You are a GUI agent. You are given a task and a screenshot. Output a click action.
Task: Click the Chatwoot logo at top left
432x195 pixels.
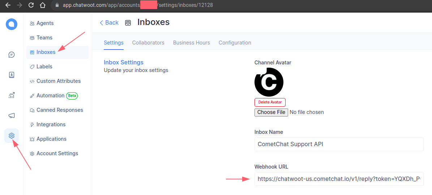12,24
